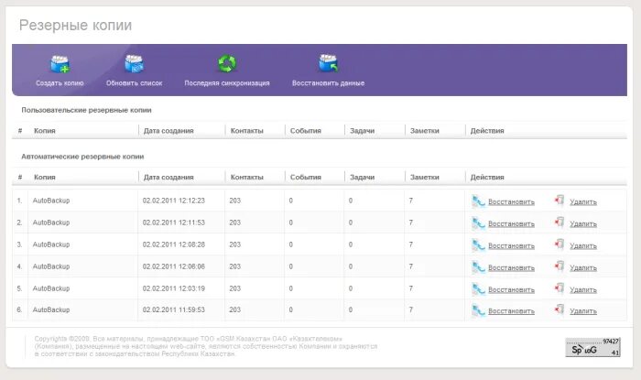Click Удалить link for row 2 backup
Screen dimensions: 641x380
583,224
